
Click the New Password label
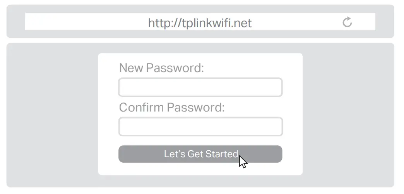pyautogui.click(x=161, y=68)
